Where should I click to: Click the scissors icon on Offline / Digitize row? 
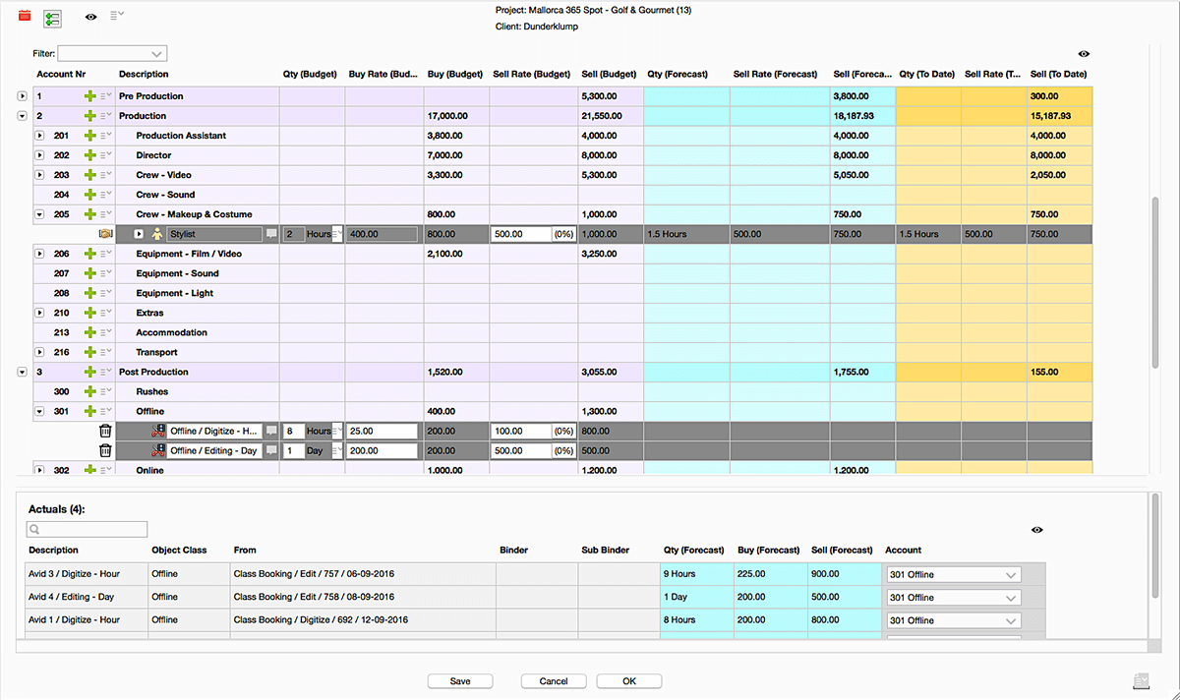click(157, 431)
